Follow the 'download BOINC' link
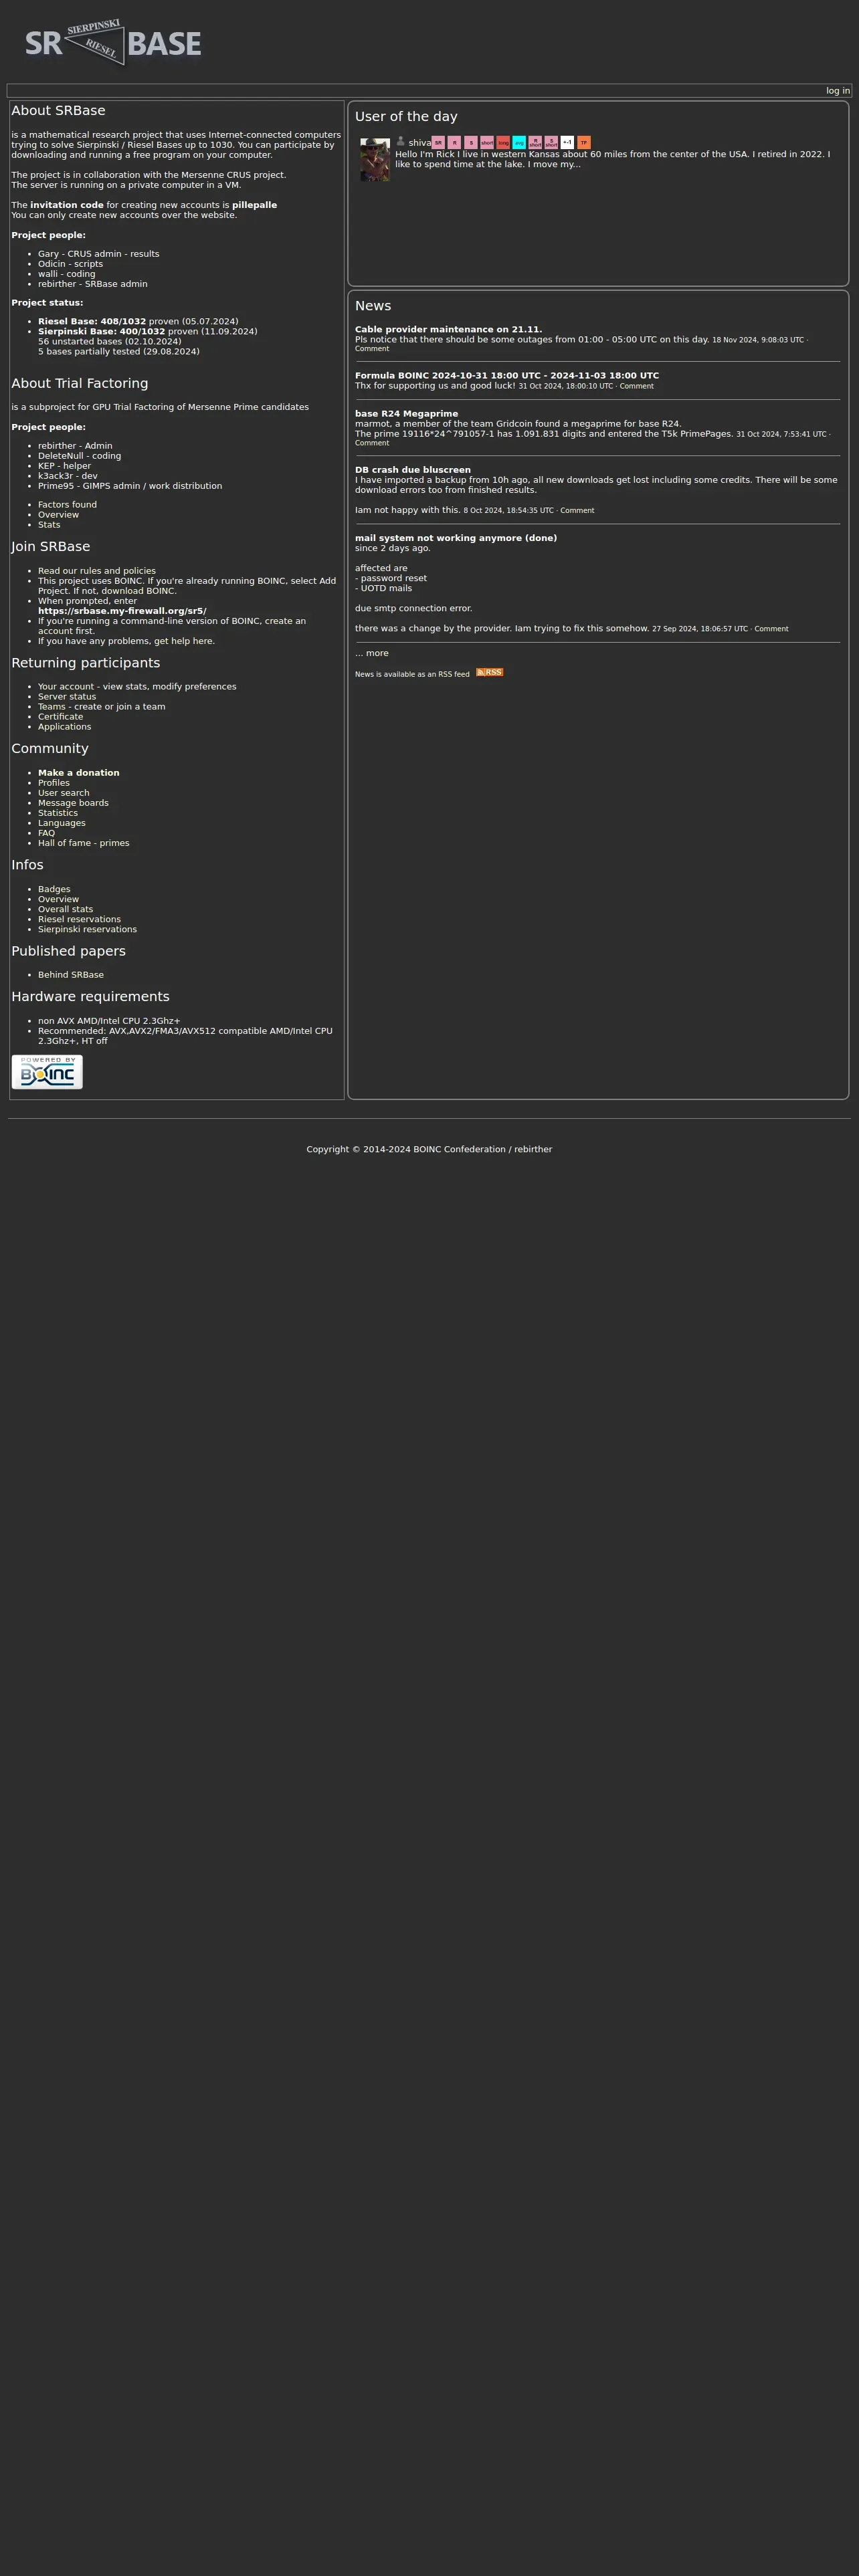 click(139, 591)
